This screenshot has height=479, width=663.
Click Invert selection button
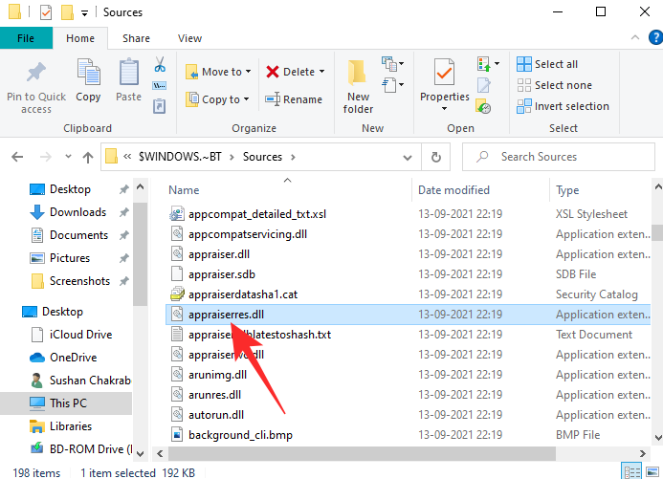(x=563, y=106)
